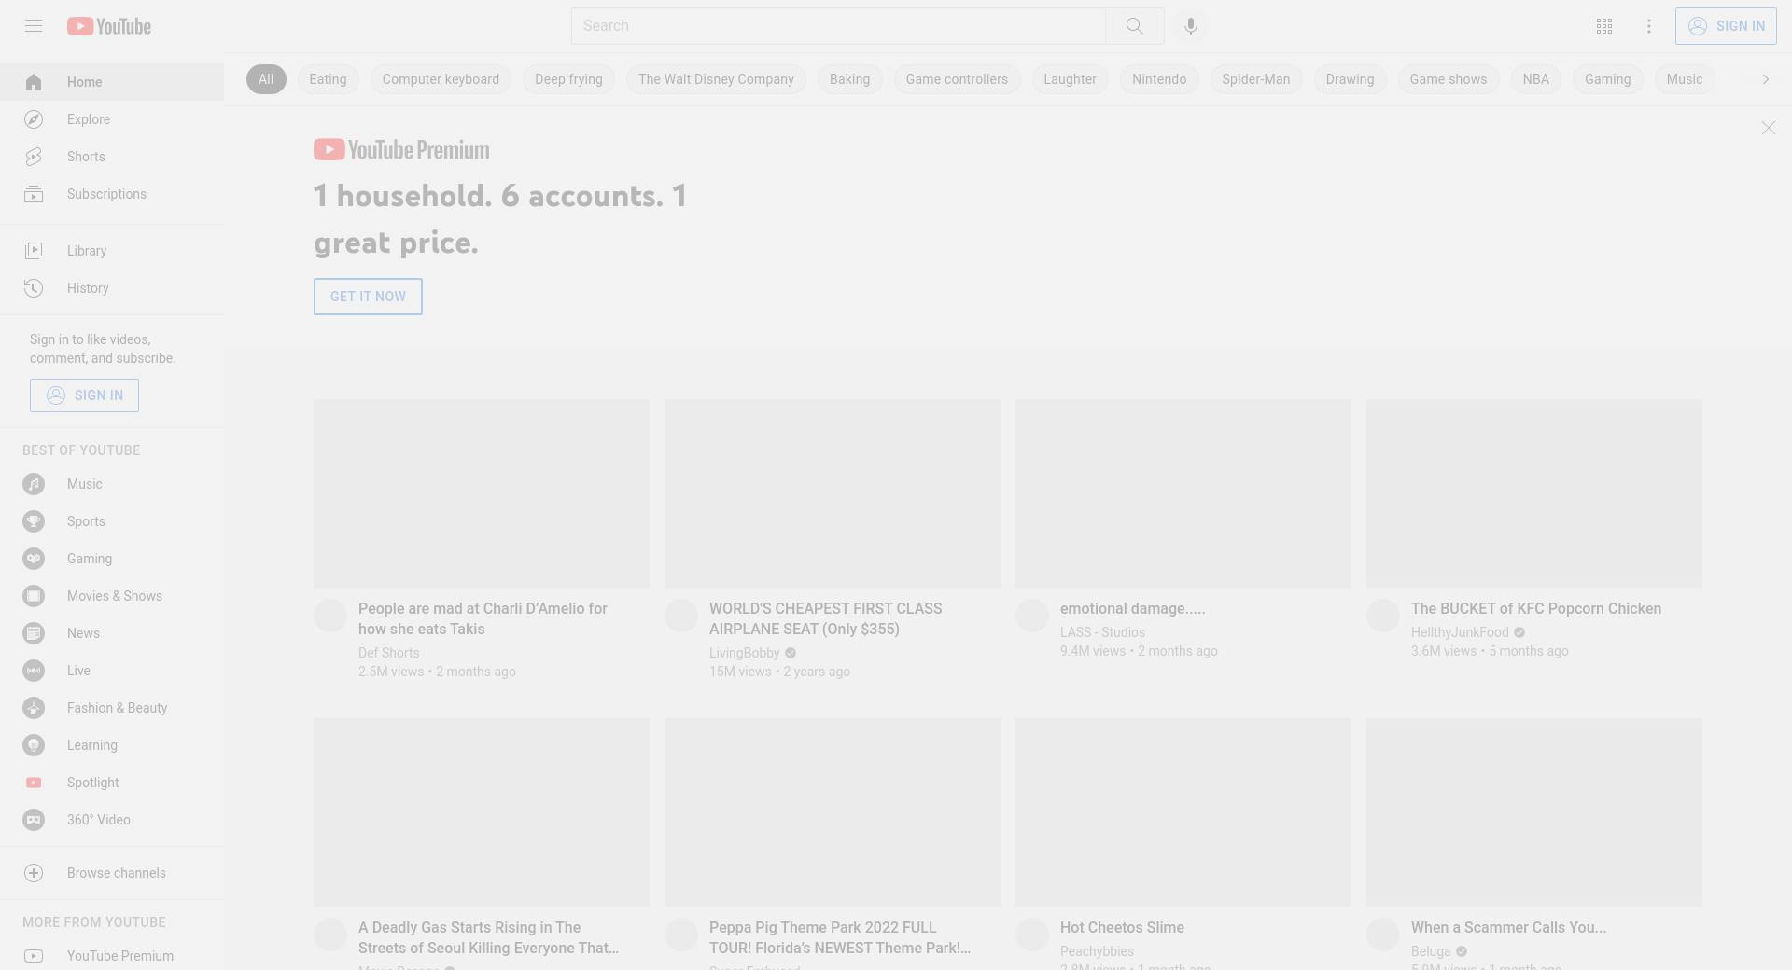Select the Spider-Man chip
Viewport: 1792px width, 970px height.
pos(1256,79)
